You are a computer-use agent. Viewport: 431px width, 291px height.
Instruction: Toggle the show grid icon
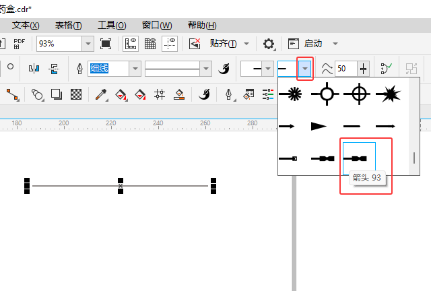(150, 44)
